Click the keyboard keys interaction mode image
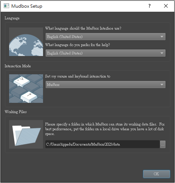The height and width of the screenshot is (183, 175). (x=26, y=89)
